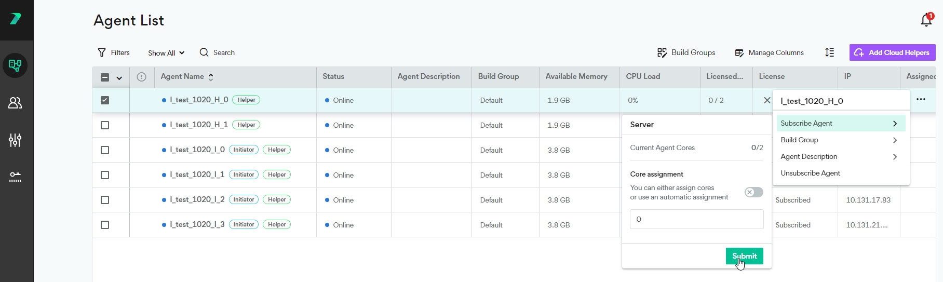
Task: Check the l_test_1020_I_2 row checkbox
Action: click(105, 200)
